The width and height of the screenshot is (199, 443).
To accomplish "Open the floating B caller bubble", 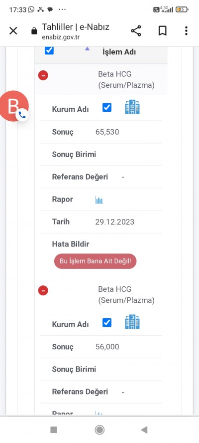I will point(14,106).
